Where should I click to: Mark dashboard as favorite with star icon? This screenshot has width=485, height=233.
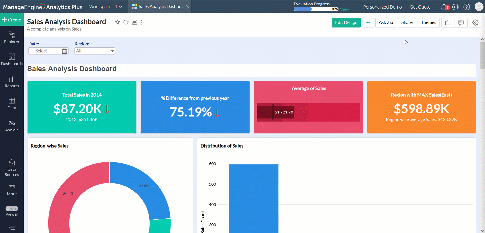coord(117,22)
